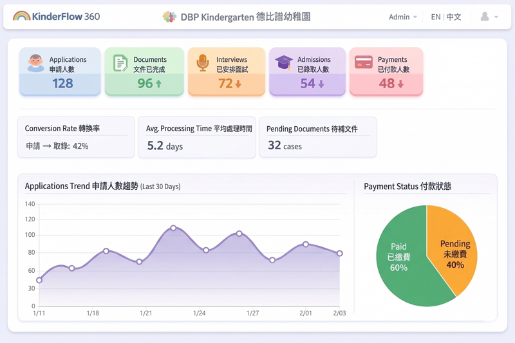Switch language to 中文
Viewport: 515px width, 343px height.
(454, 17)
